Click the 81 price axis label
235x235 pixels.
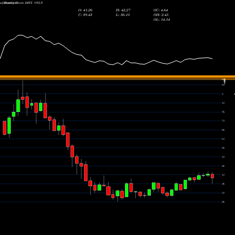pyautogui.click(x=223, y=103)
